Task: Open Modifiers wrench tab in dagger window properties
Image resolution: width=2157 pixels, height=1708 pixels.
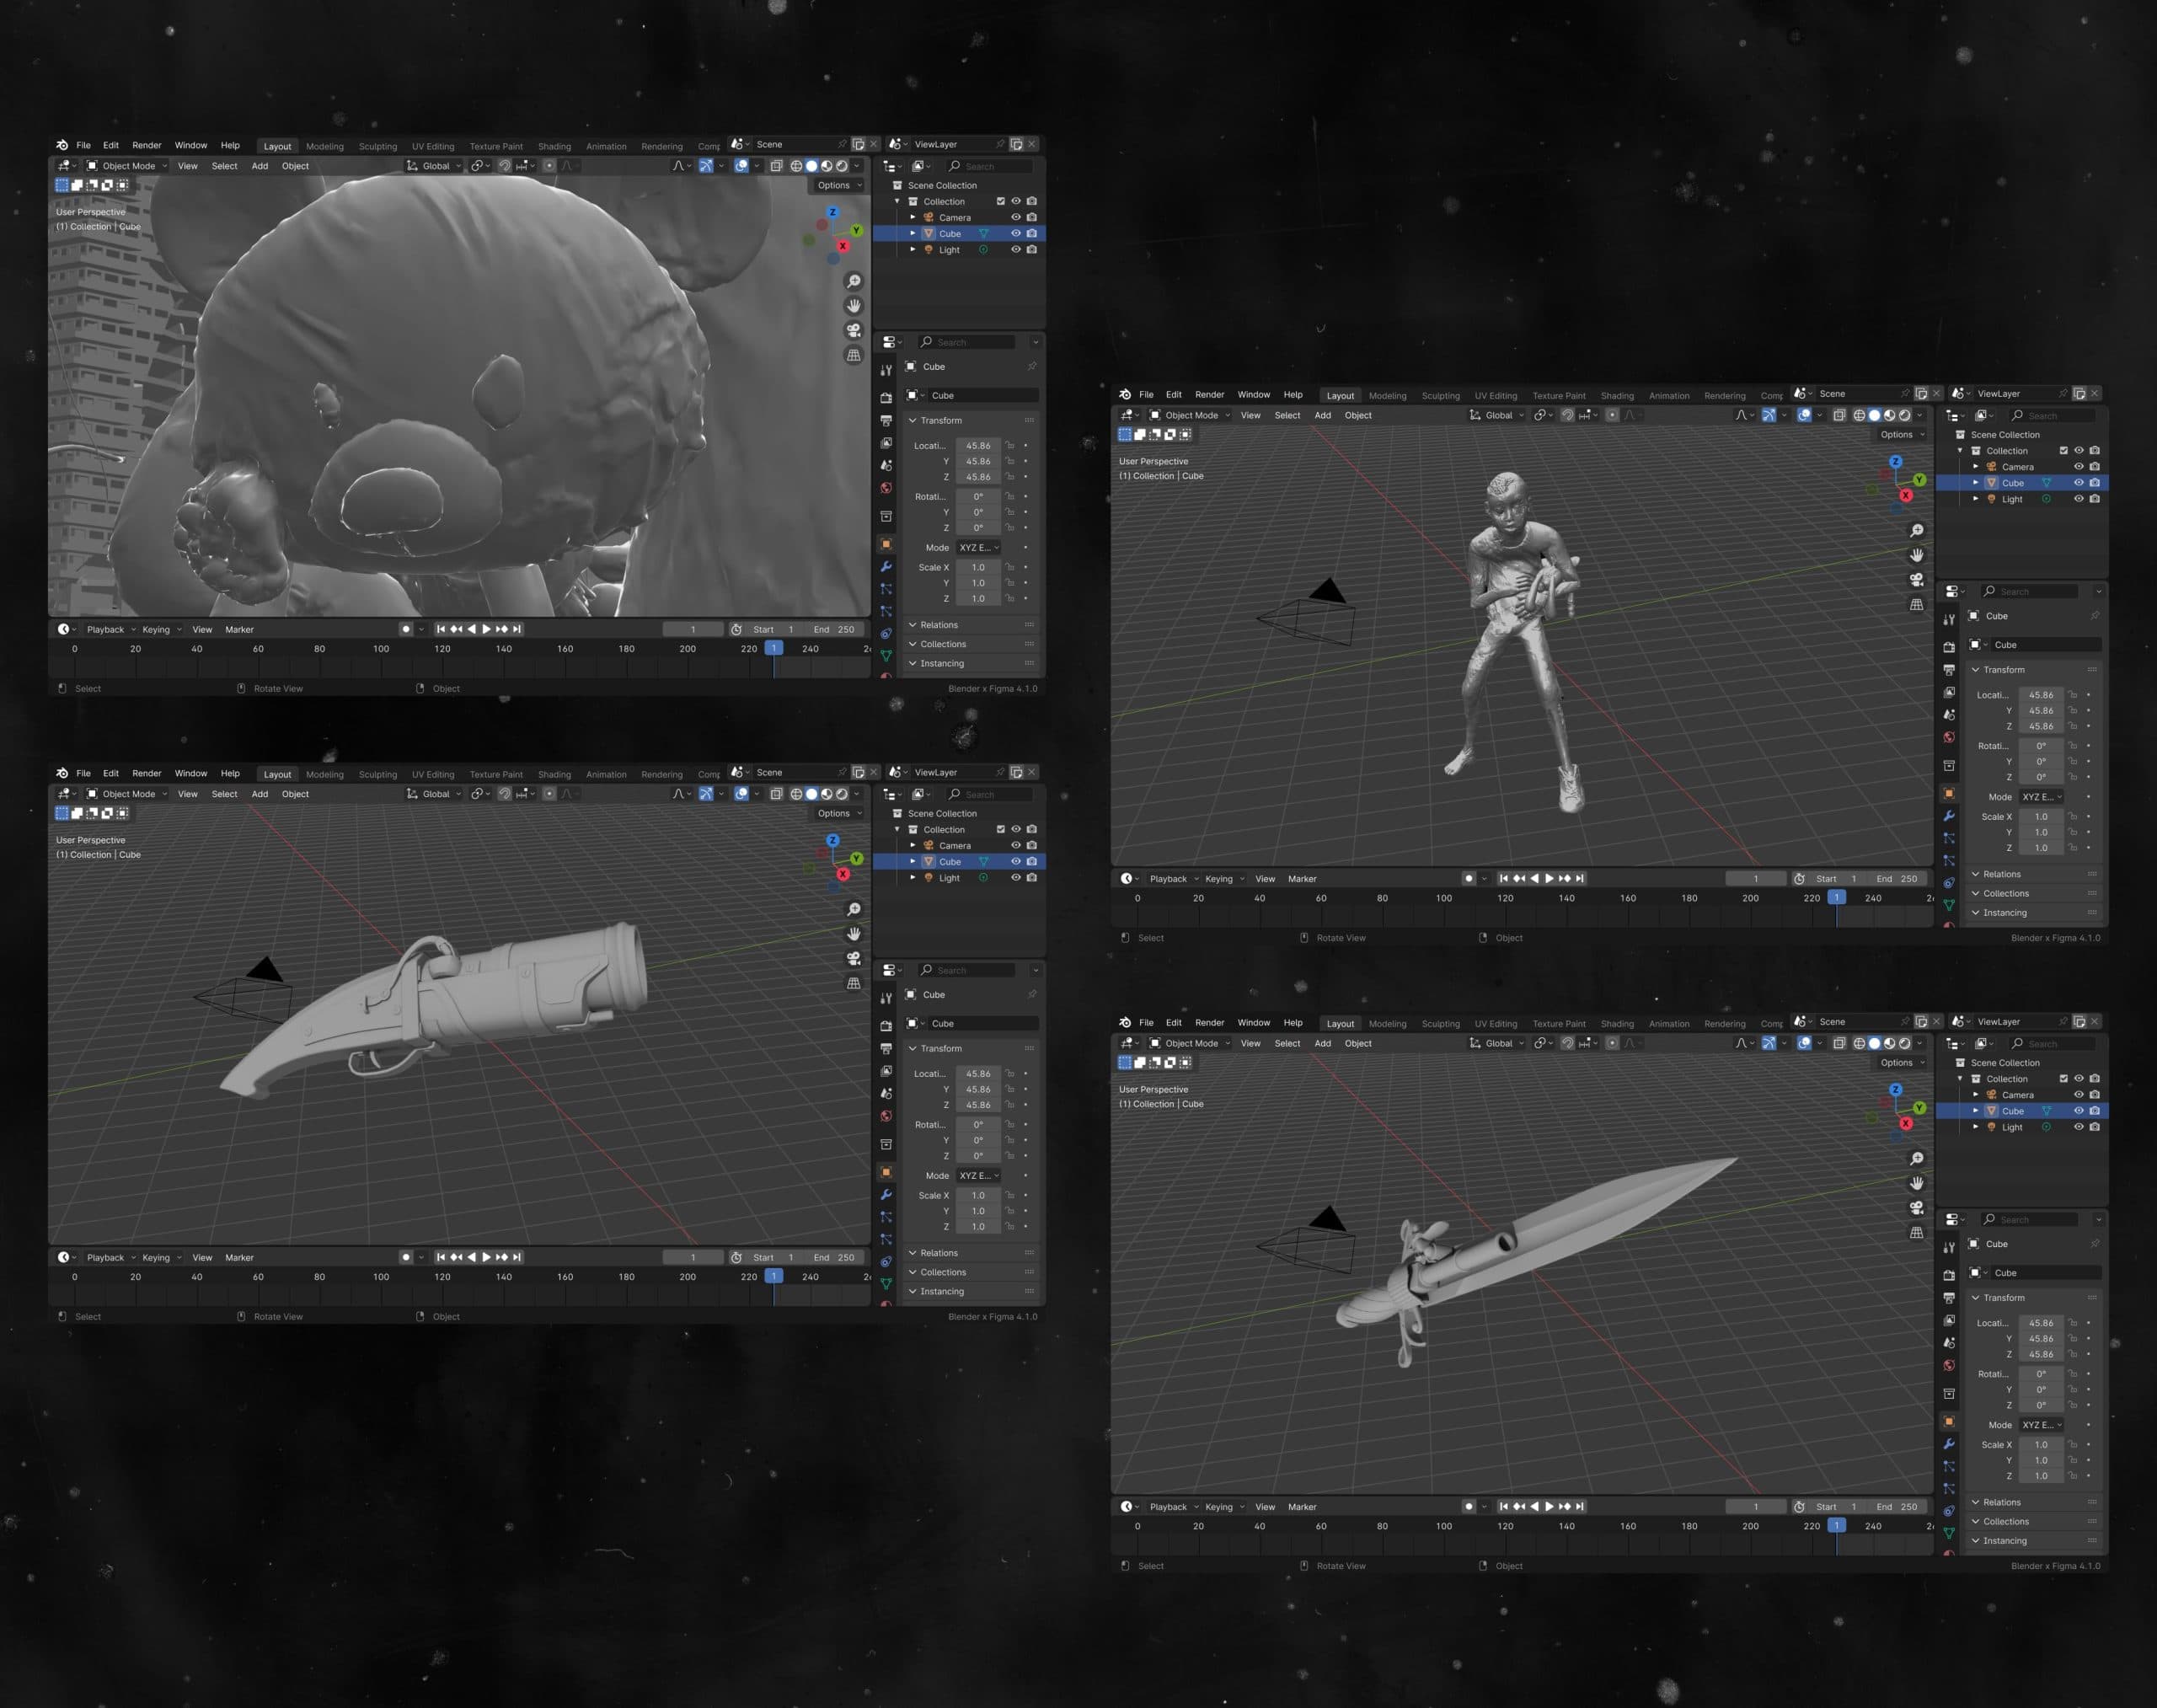Action: 1949,1444
